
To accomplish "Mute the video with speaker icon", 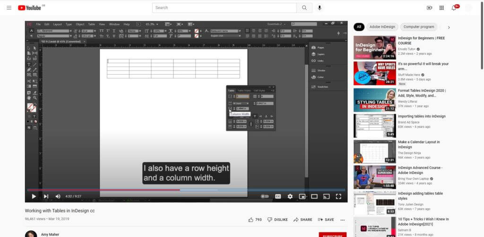I will pos(58,196).
